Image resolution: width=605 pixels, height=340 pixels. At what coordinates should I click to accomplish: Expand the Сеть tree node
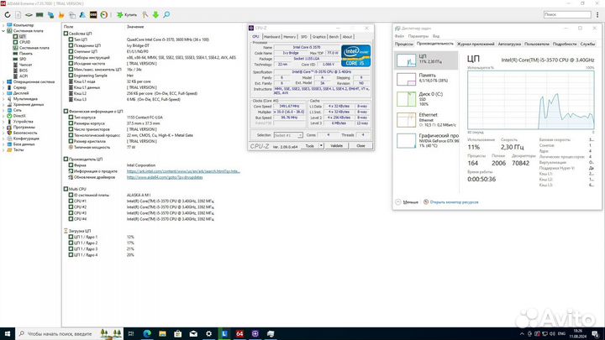tap(3, 110)
